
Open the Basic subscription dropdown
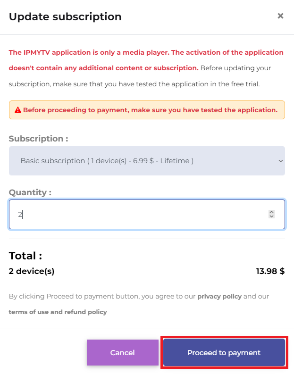coord(147,161)
